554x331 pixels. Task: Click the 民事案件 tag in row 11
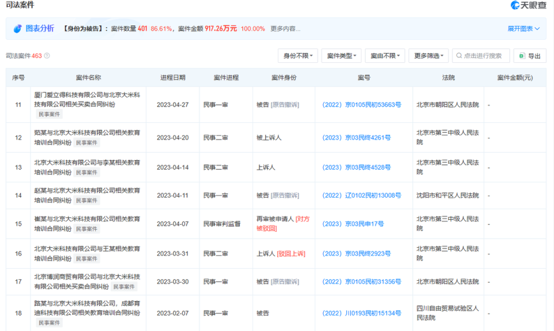click(x=49, y=114)
